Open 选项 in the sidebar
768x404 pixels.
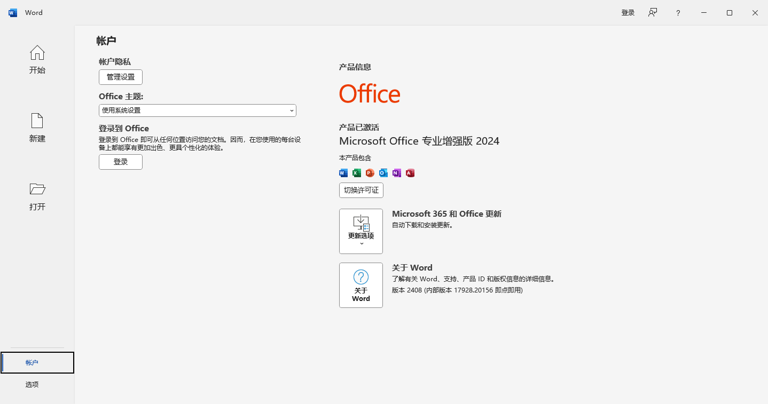point(37,385)
